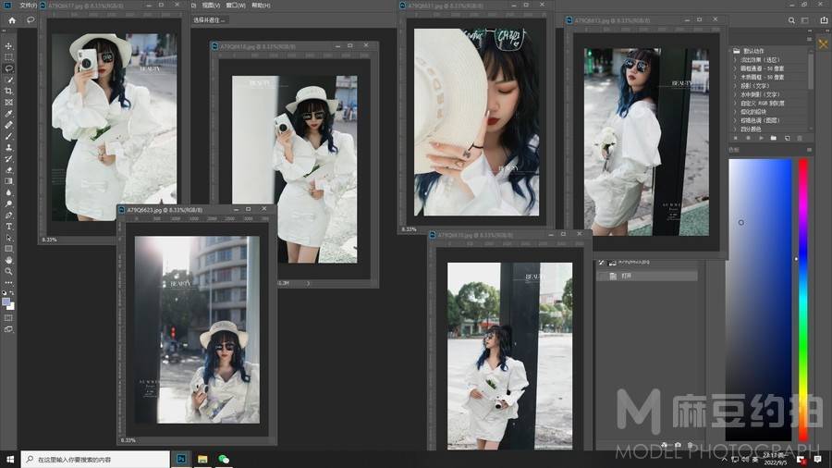Open File Explorer from the taskbar
This screenshot has height=468, width=832.
[x=202, y=460]
